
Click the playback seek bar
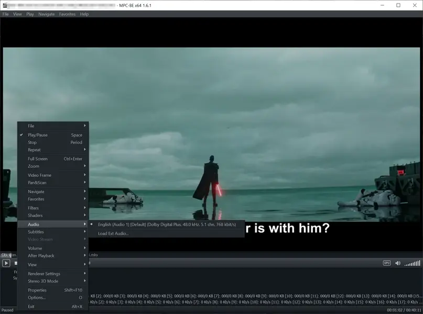point(210,256)
